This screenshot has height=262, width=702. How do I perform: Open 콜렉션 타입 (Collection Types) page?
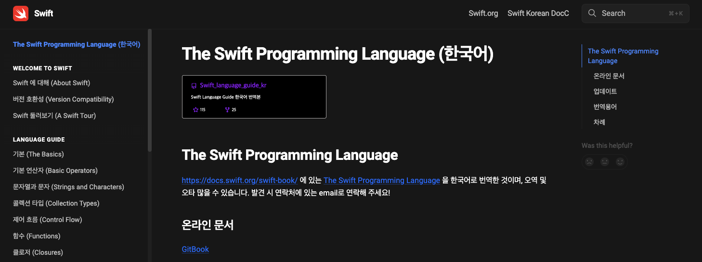click(x=56, y=203)
